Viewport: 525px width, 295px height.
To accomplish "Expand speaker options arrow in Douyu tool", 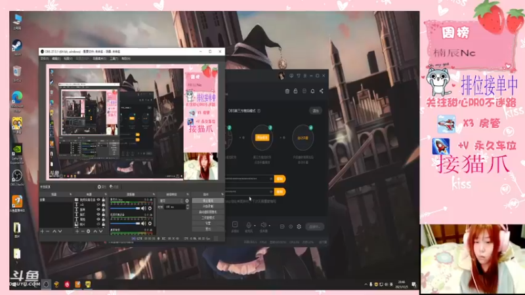I will click(270, 226).
